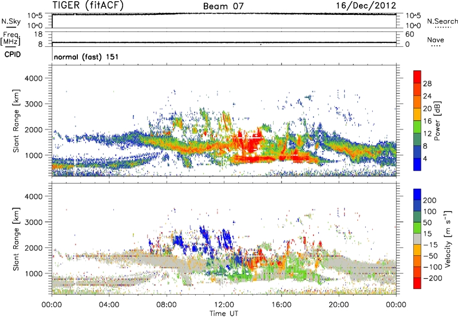Click the '08:00' time axis label
458x317 pixels.
[x=167, y=305]
